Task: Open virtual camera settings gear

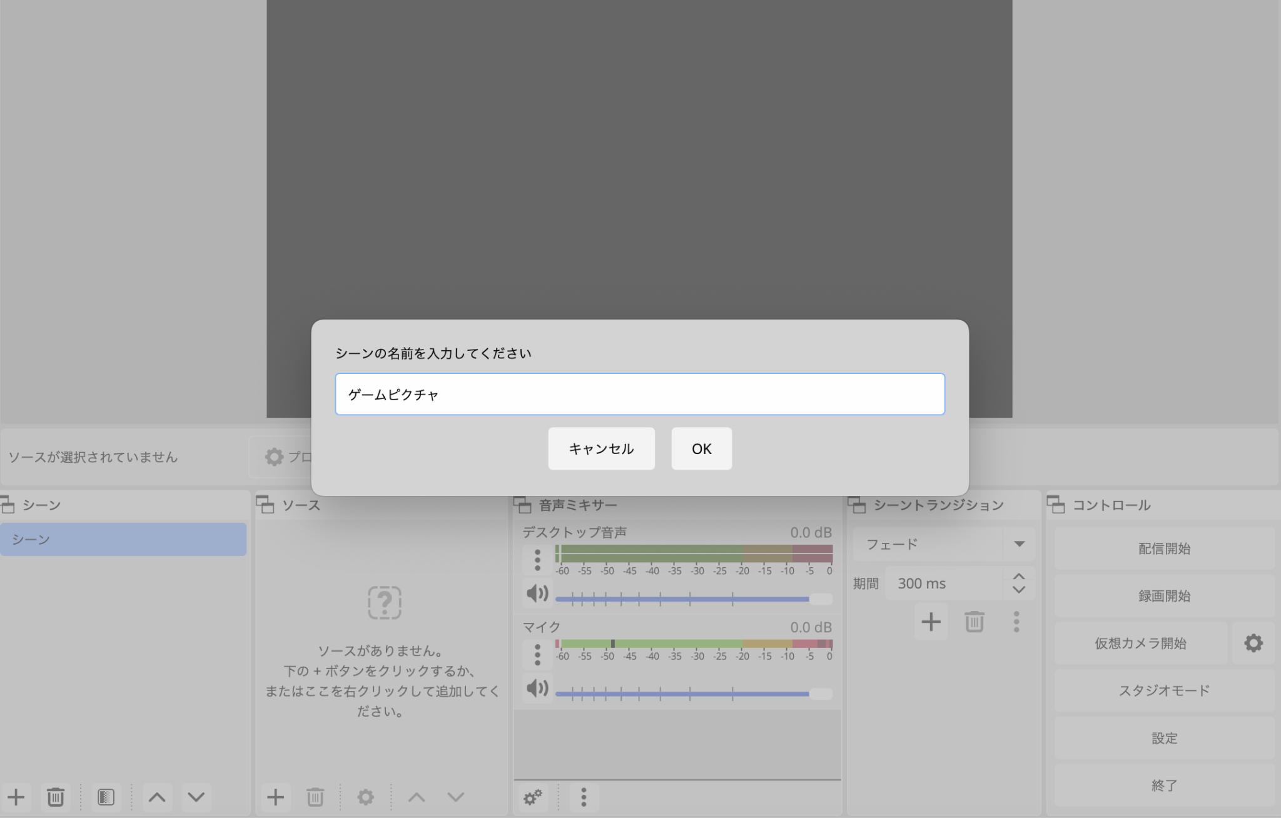Action: click(x=1253, y=643)
